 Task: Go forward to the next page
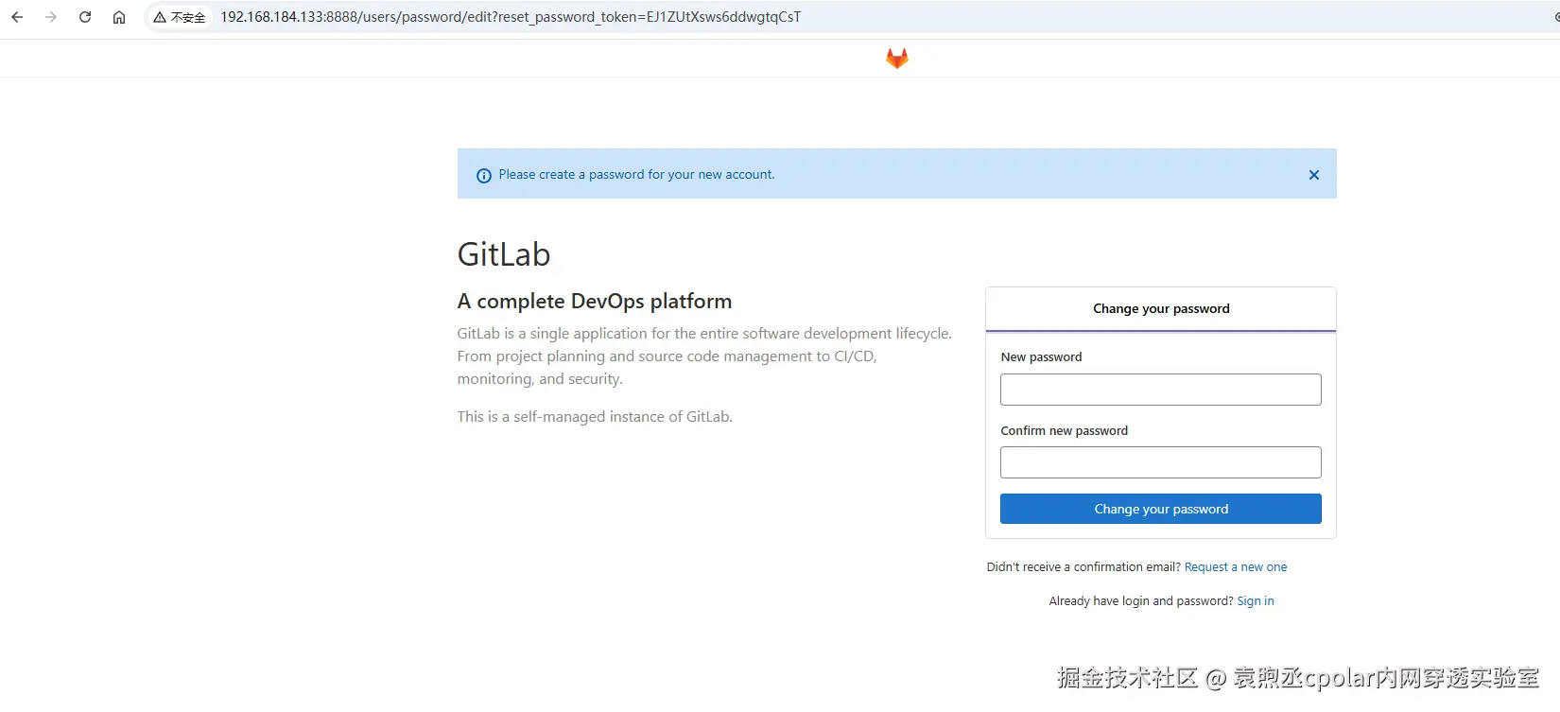(51, 17)
